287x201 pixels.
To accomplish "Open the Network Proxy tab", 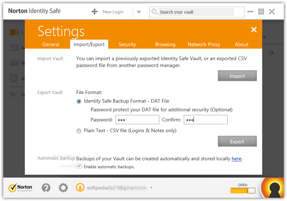I will [x=204, y=44].
